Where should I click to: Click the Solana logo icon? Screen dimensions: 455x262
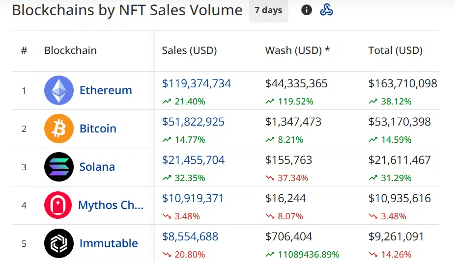click(x=59, y=167)
